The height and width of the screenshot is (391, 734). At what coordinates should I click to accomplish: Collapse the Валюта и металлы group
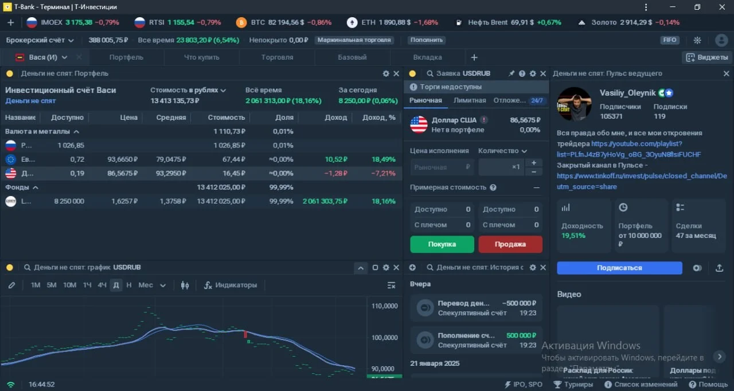(x=76, y=131)
